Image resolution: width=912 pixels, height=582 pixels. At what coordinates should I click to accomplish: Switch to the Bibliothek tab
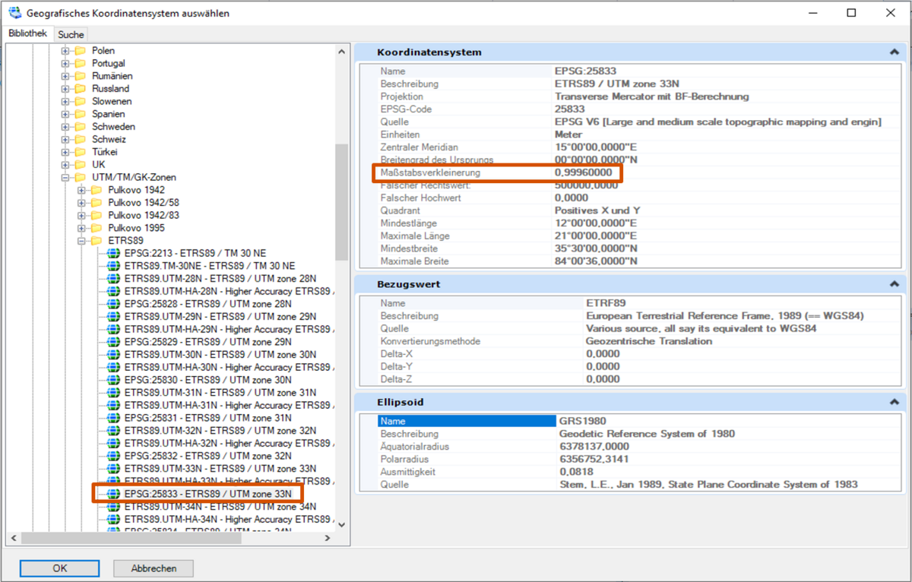(28, 33)
